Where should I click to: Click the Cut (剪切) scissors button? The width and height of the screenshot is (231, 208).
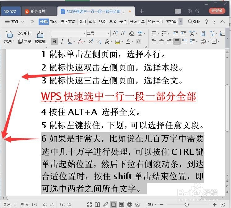coord(25,33)
